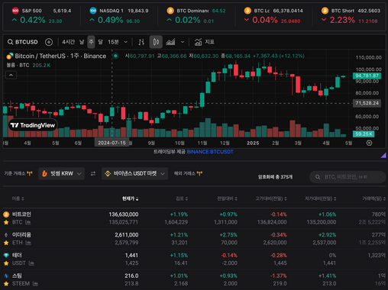Click the BTC Short ticker
The width and height of the screenshot is (388, 290).
pos(351,16)
